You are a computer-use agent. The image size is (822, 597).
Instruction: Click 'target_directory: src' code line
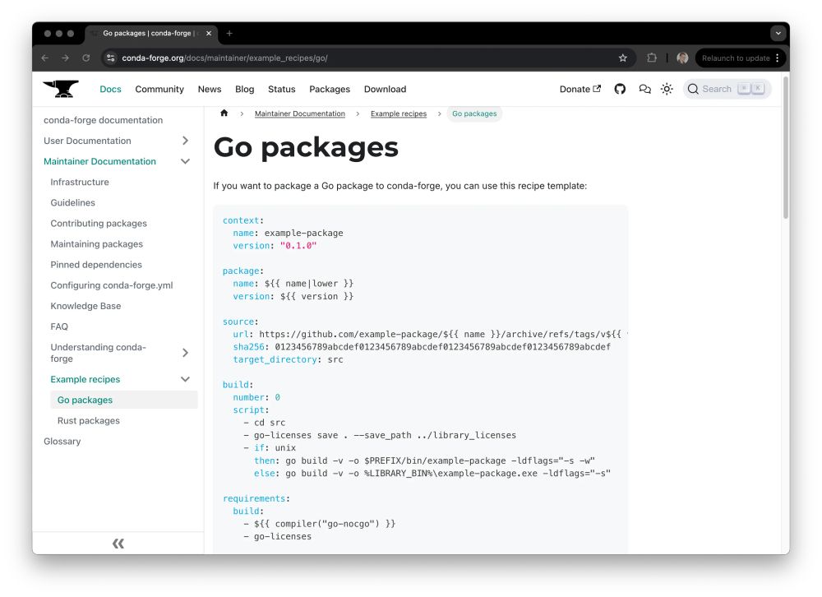[x=288, y=359]
